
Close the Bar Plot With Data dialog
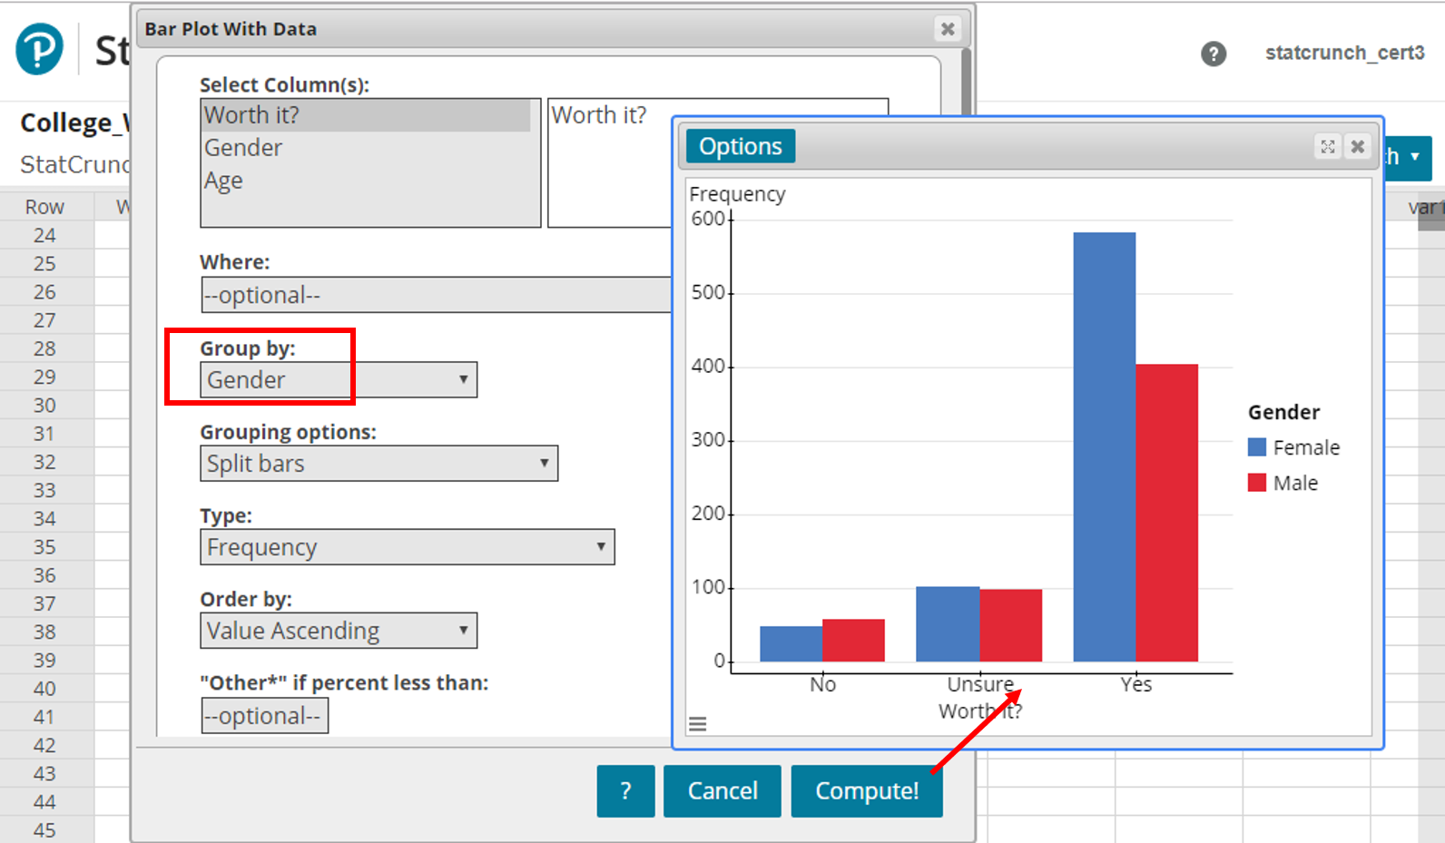point(947,29)
